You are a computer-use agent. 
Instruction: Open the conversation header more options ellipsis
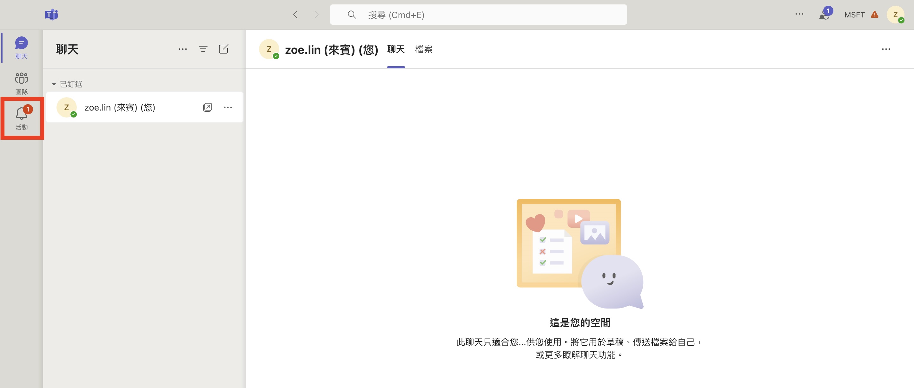886,49
